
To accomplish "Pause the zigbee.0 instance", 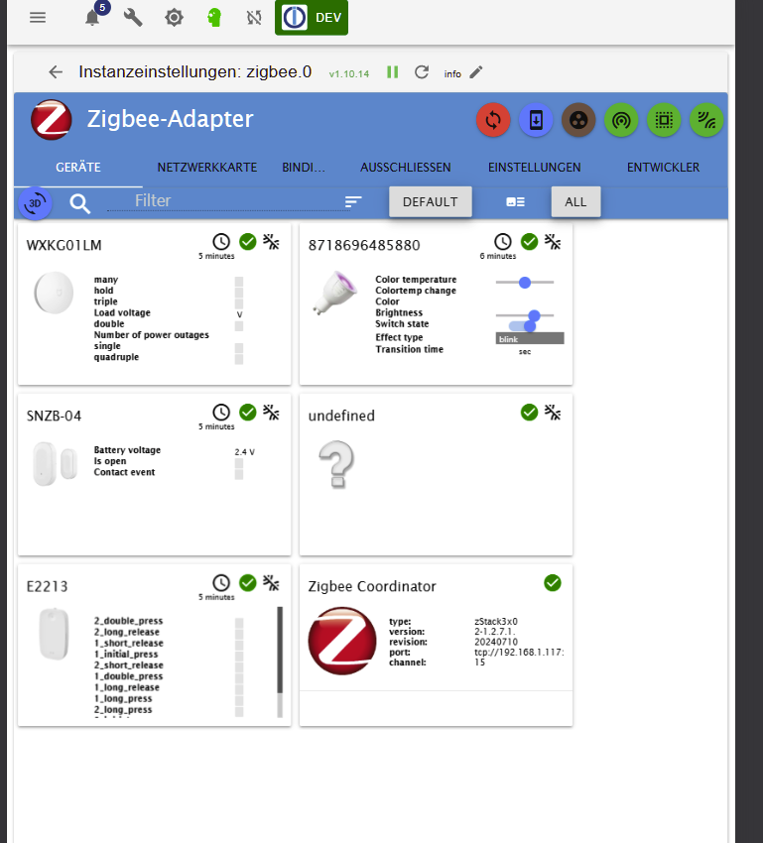I will pos(393,72).
